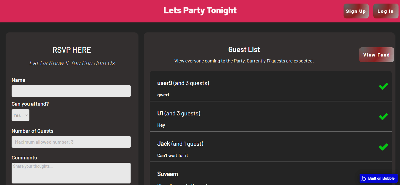Click into the Name input field
The height and width of the screenshot is (185, 400).
[71, 91]
